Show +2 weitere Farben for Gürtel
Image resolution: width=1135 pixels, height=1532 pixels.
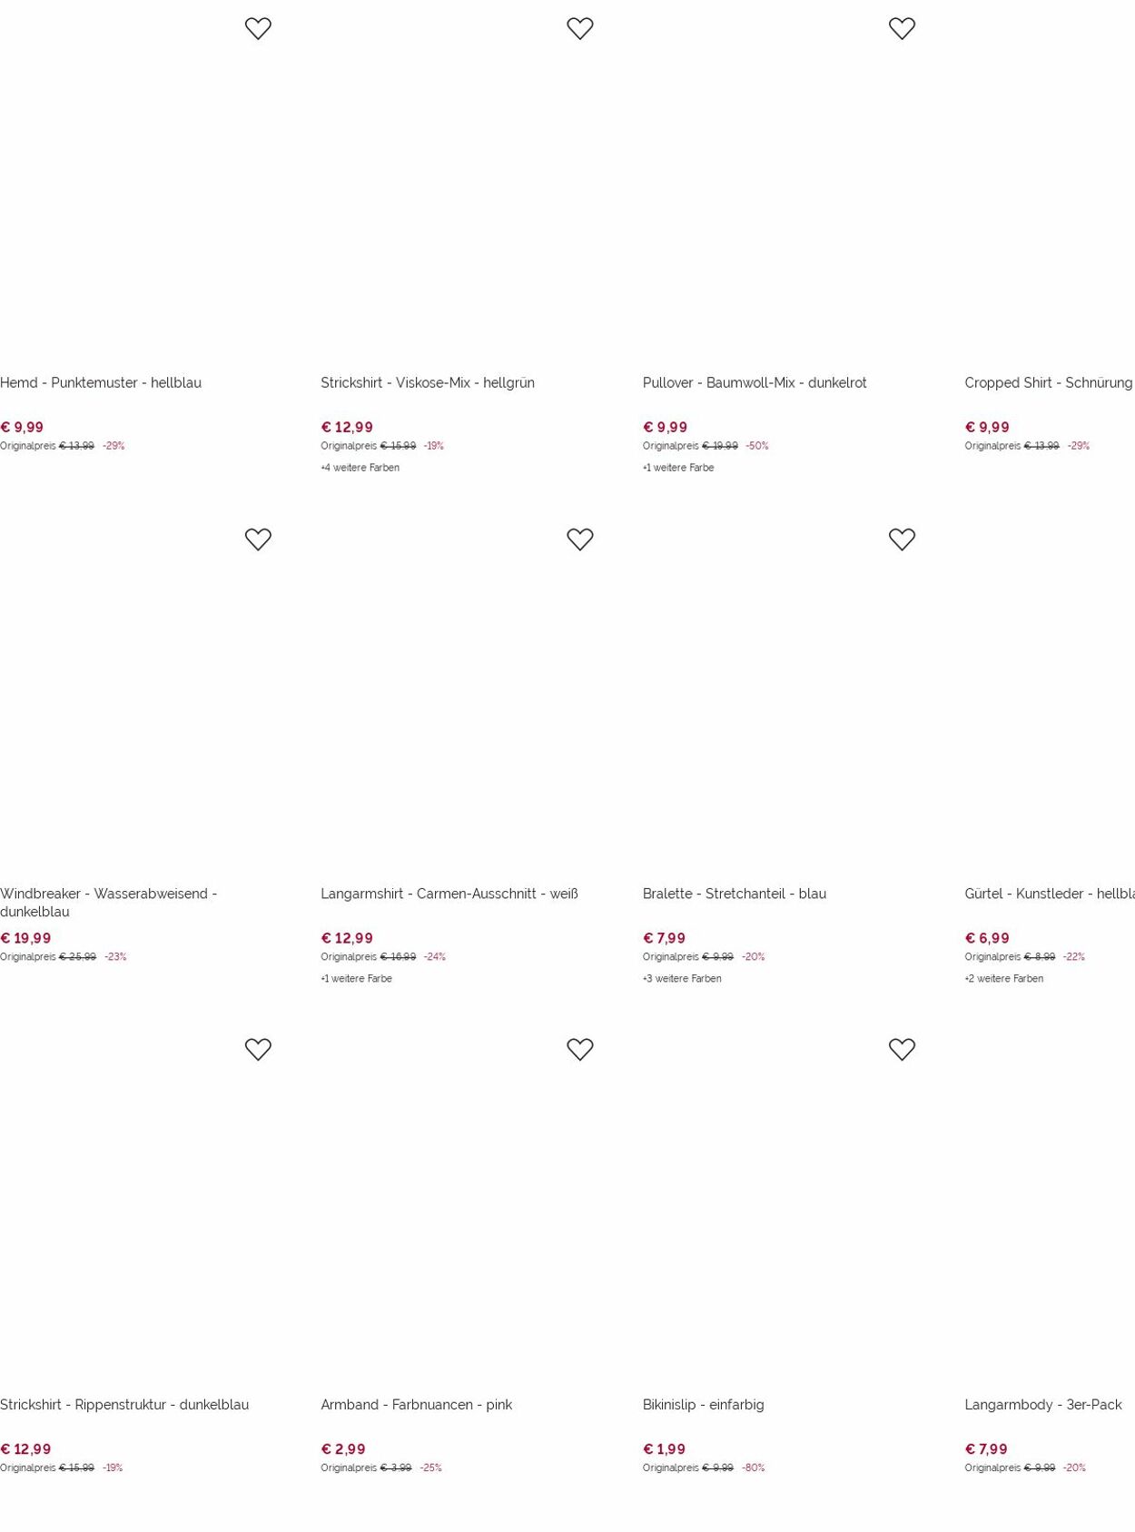(x=1003, y=979)
